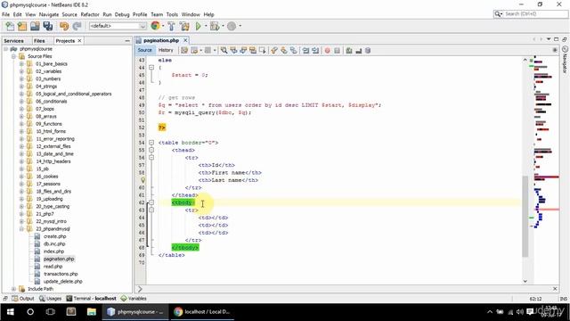Expand the 01_bare_basics folder

point(21,64)
